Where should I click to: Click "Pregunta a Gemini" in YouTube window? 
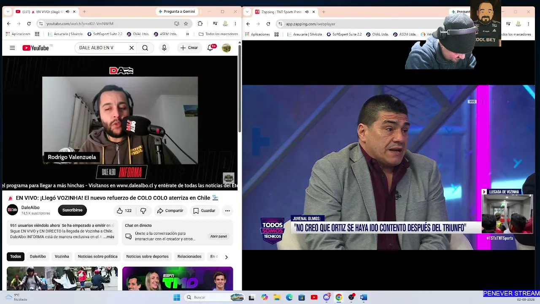point(177,12)
